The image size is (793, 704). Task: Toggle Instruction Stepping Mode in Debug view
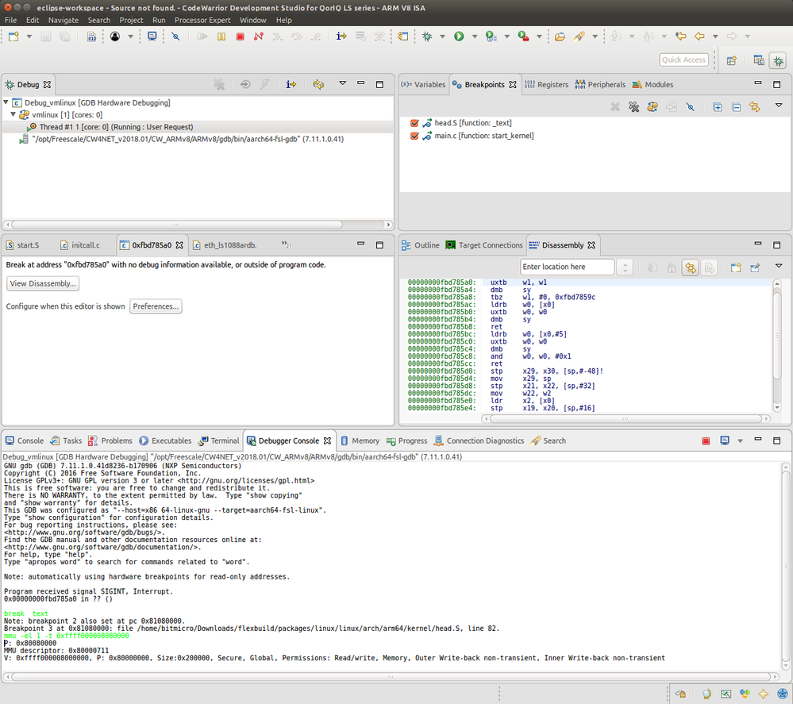coord(291,84)
